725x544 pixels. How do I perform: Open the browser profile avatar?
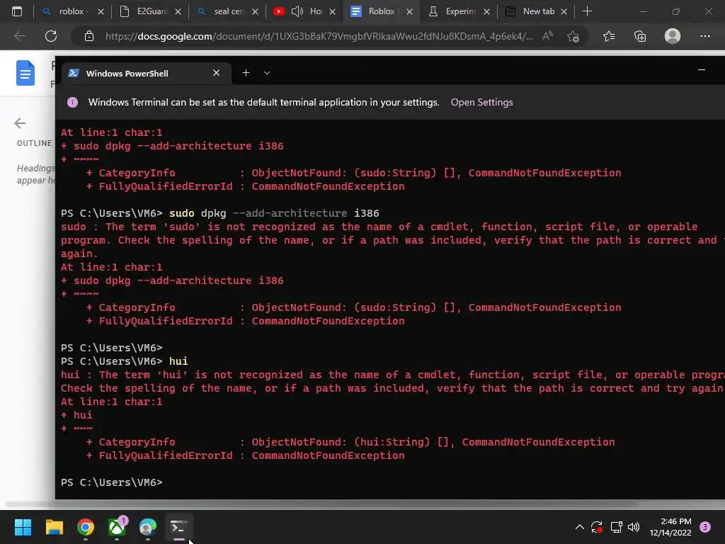pos(673,36)
